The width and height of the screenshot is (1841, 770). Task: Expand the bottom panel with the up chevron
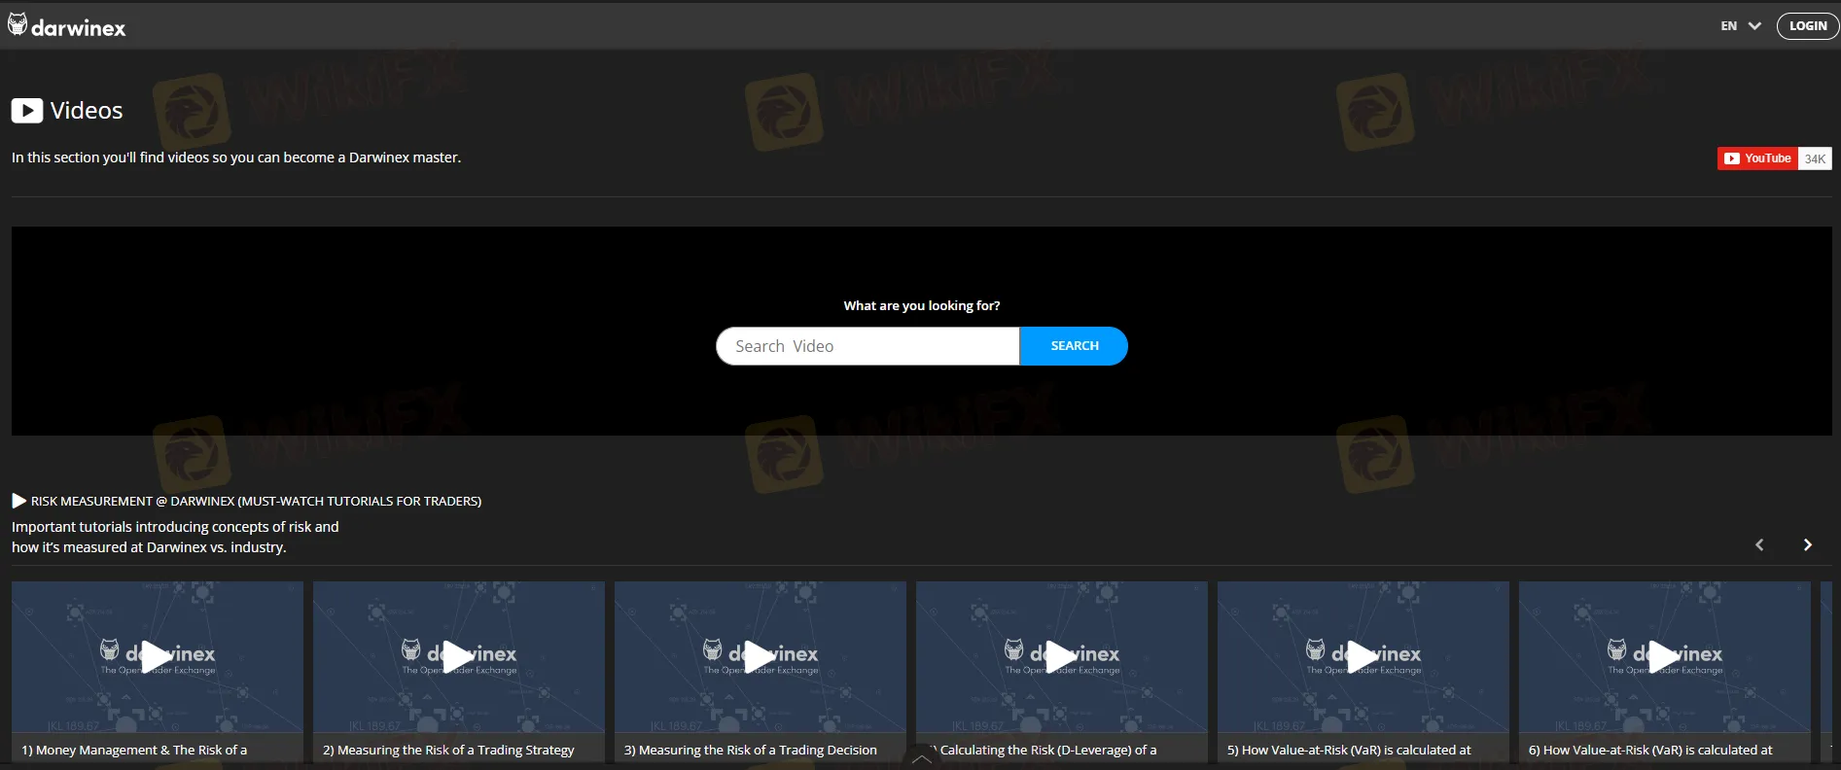click(x=921, y=759)
